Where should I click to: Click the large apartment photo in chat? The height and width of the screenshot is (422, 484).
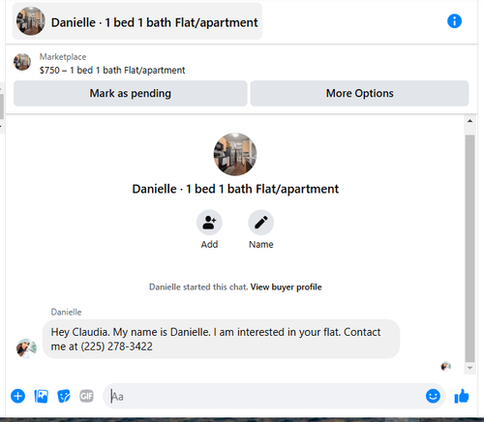click(235, 154)
